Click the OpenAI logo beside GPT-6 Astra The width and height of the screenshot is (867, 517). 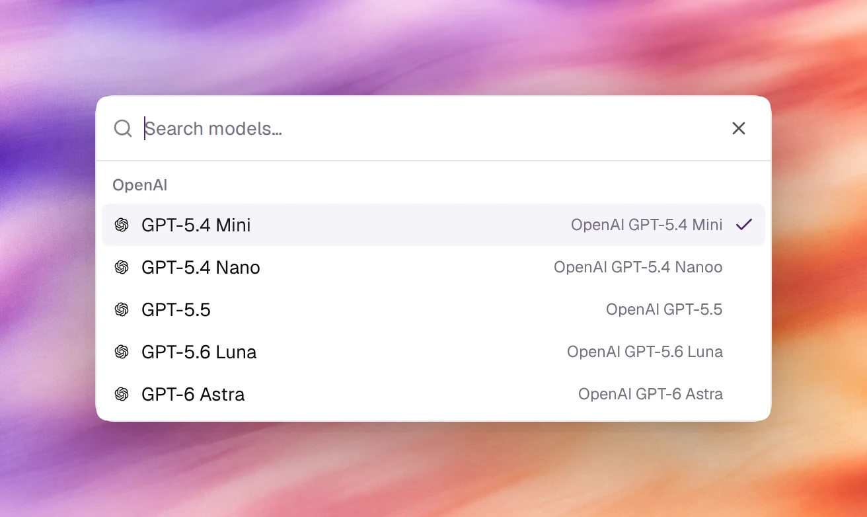pyautogui.click(x=122, y=395)
